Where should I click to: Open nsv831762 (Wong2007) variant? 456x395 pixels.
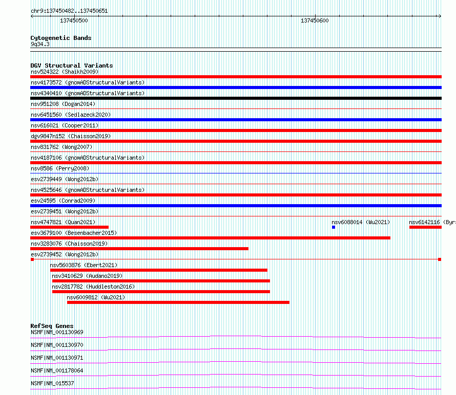click(61, 147)
